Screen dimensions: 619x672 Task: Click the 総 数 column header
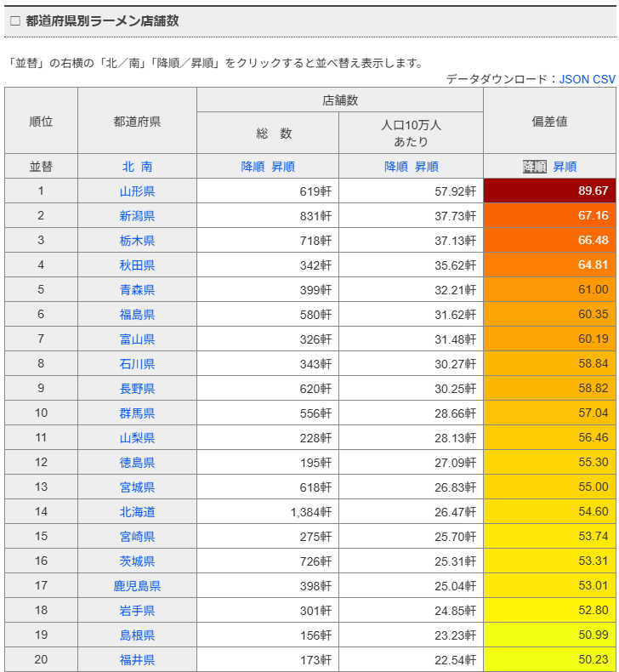pyautogui.click(x=268, y=133)
